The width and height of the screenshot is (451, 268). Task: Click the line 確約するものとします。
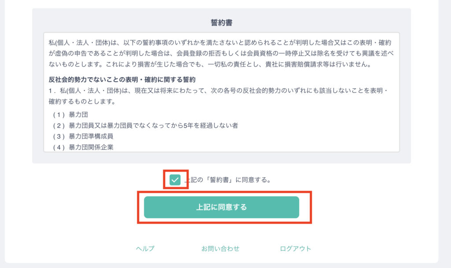(x=82, y=102)
